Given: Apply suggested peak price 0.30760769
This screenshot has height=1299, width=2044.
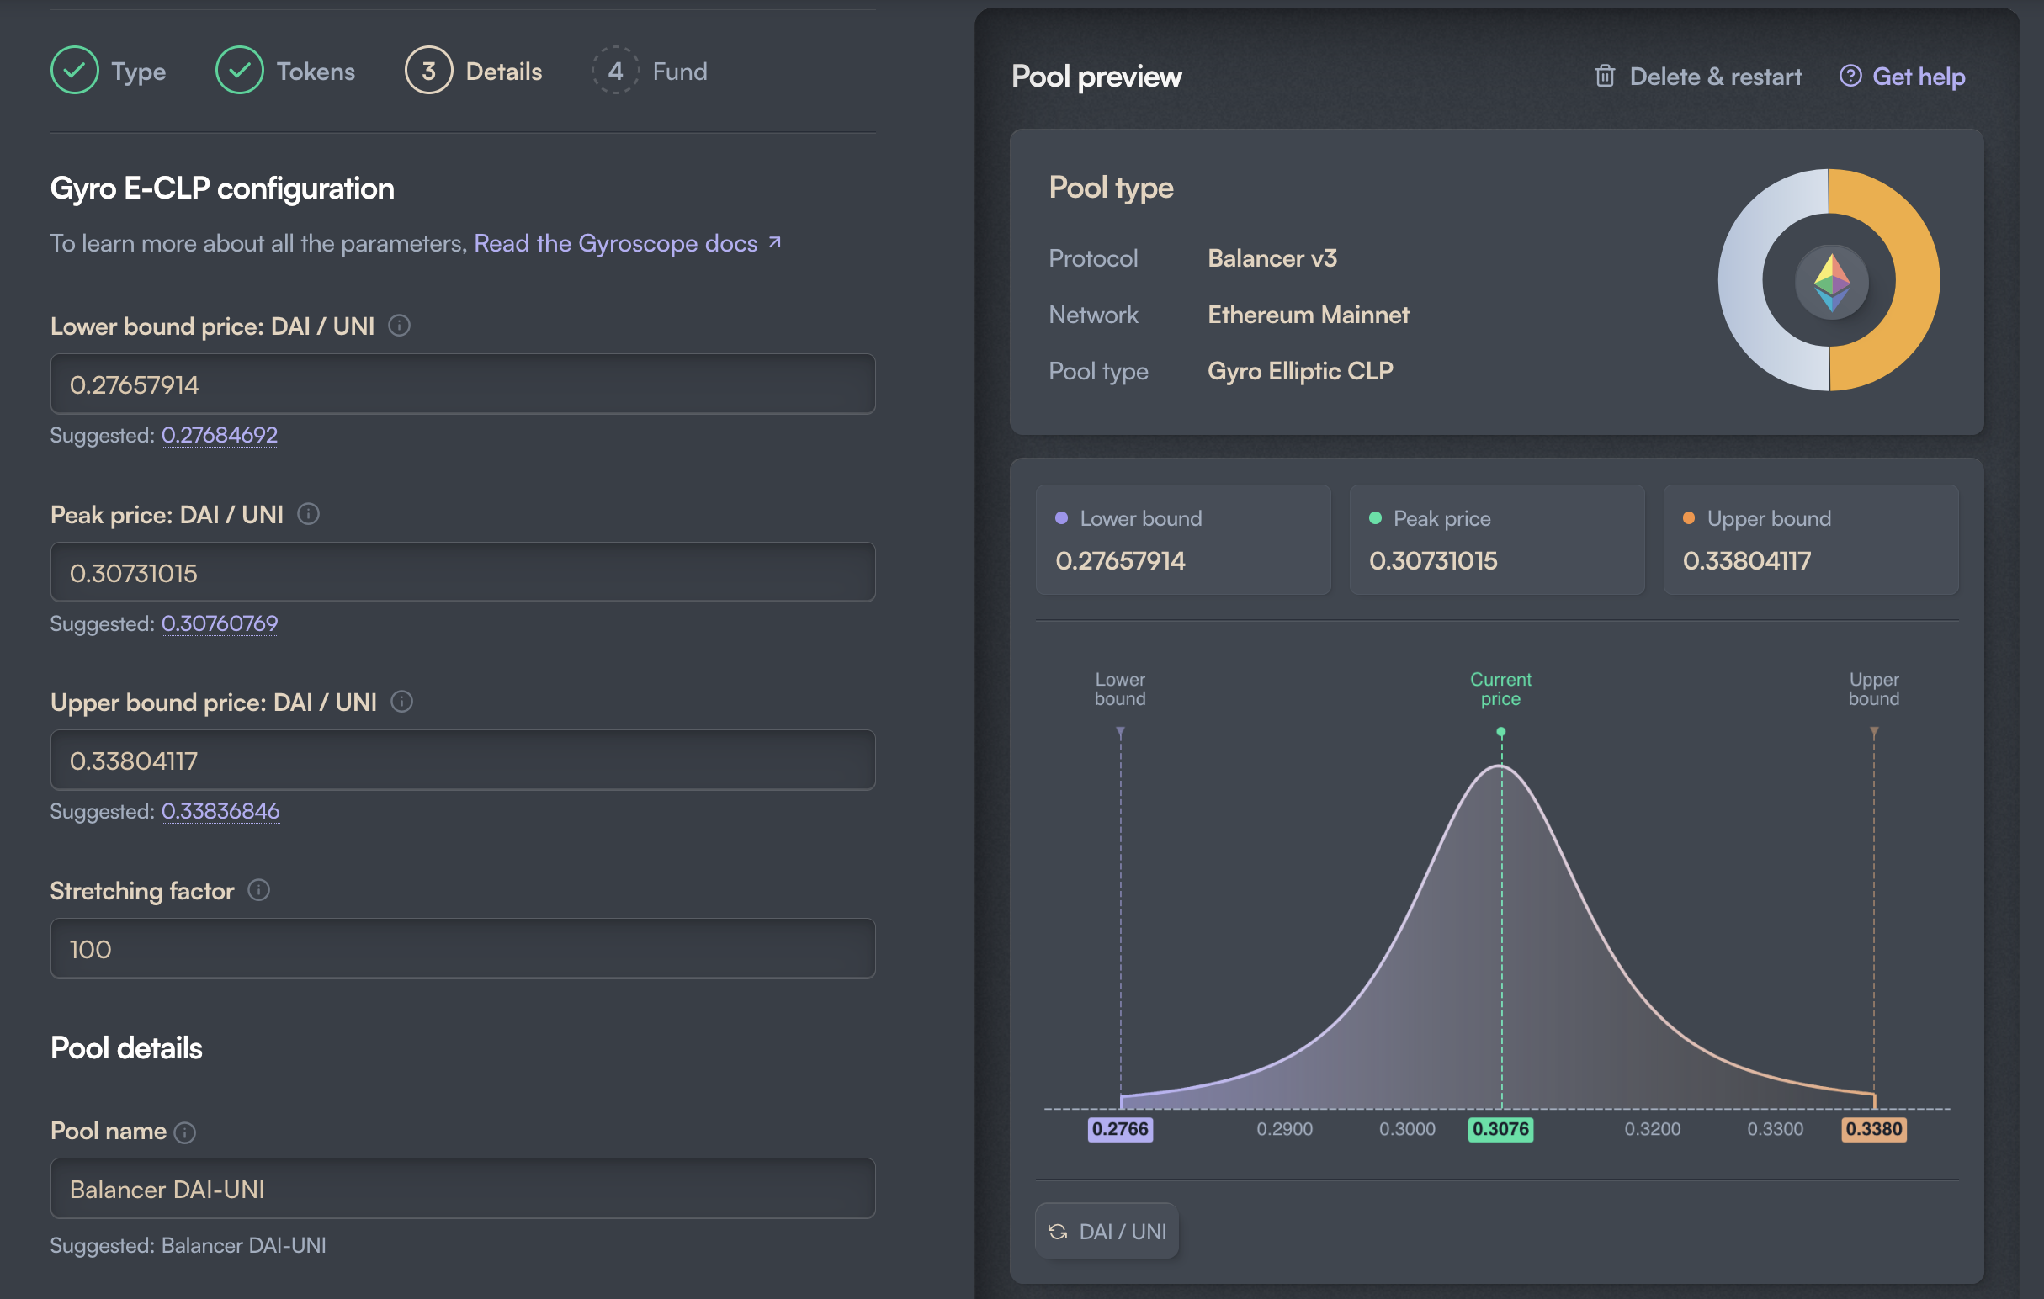Looking at the screenshot, I should [x=219, y=623].
